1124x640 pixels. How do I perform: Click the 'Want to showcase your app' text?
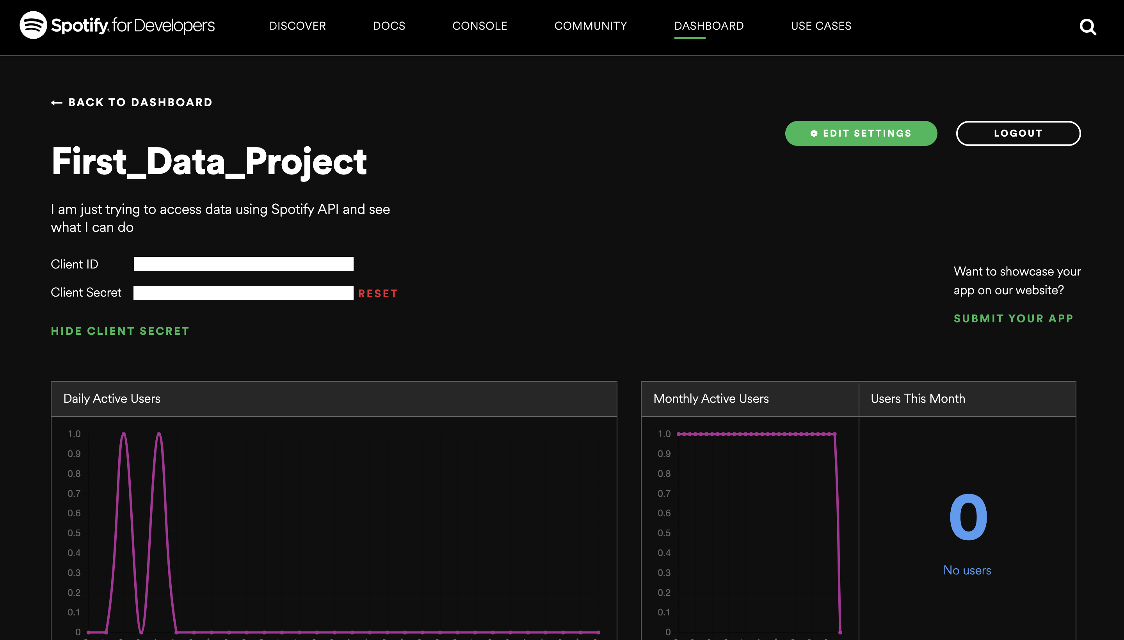[x=1017, y=281]
